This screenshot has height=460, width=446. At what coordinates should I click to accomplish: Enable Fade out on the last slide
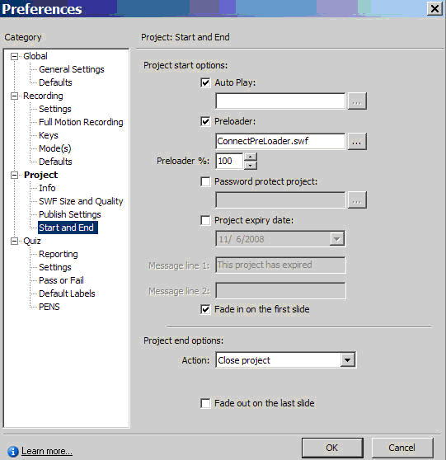click(205, 403)
